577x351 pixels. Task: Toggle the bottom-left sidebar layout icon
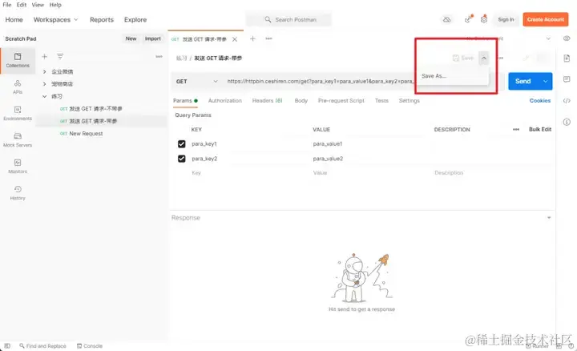[x=7, y=346]
